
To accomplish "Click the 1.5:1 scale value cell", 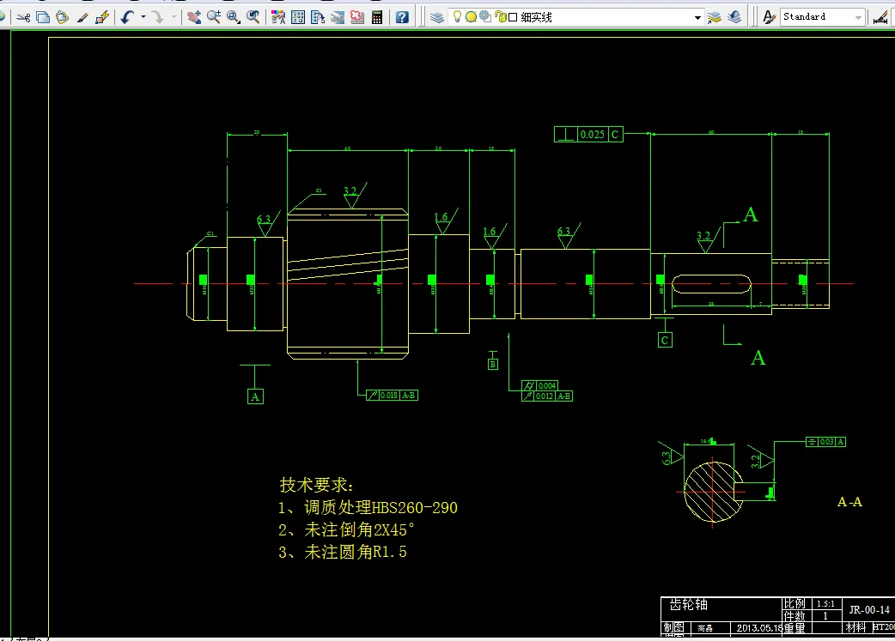I will [825, 603].
